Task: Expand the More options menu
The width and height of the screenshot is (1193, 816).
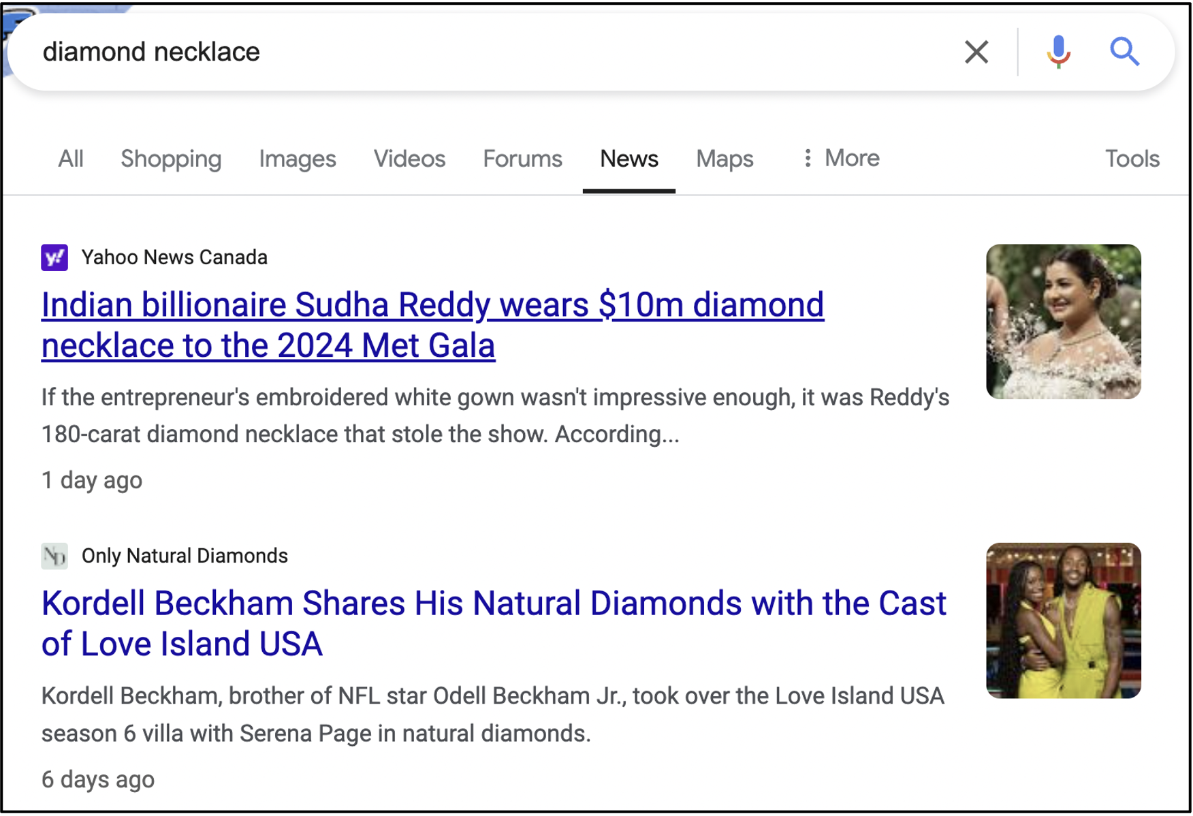Action: pos(841,158)
